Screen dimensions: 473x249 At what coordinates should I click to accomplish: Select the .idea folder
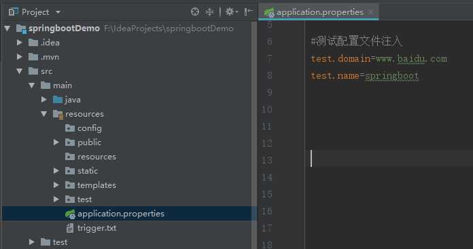click(x=50, y=43)
